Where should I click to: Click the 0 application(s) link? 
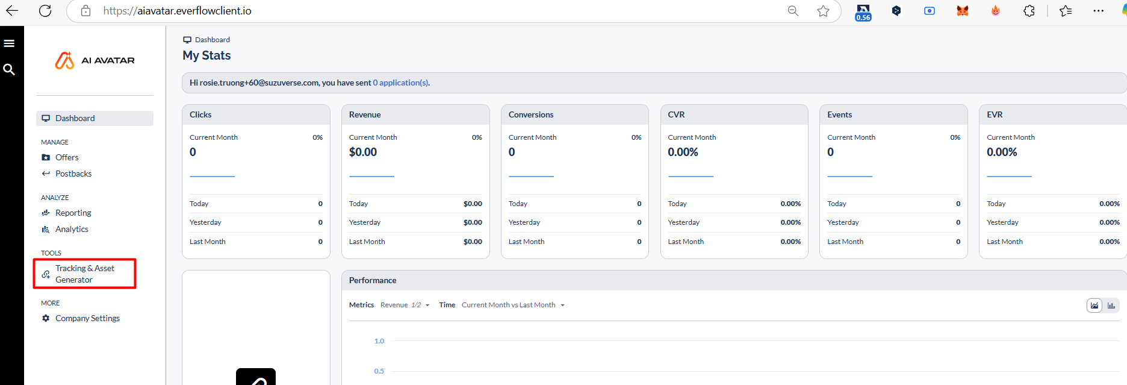(x=400, y=83)
